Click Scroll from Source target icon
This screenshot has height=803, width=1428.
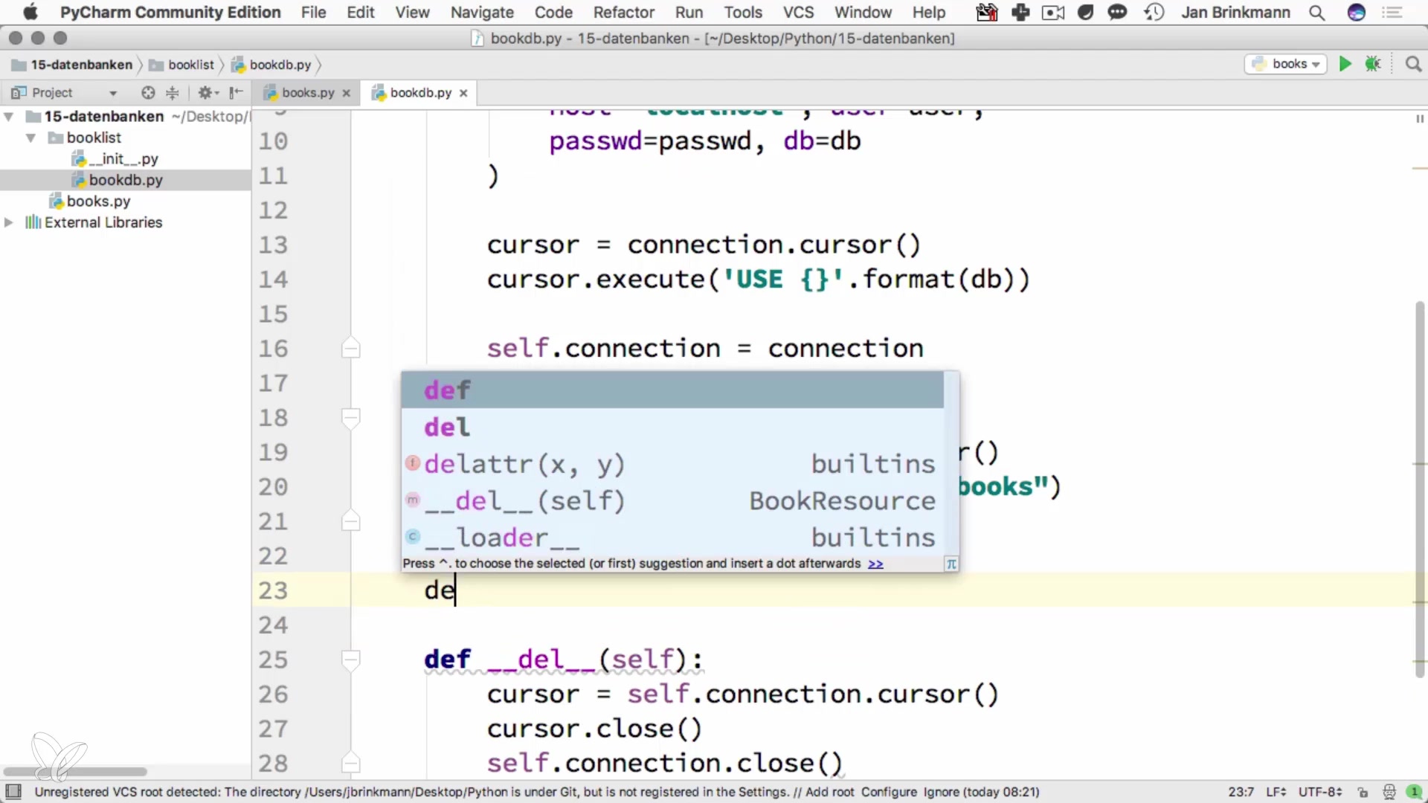148,92
